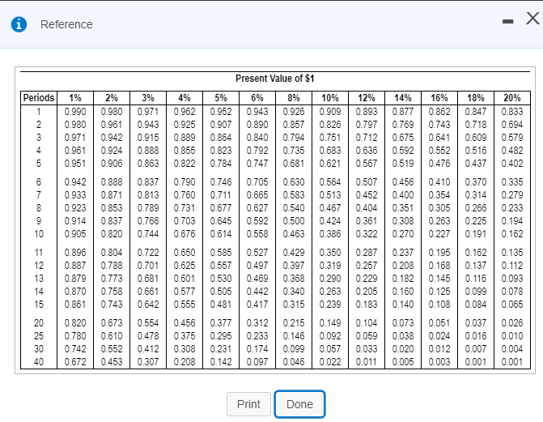Click the Print button

248,404
